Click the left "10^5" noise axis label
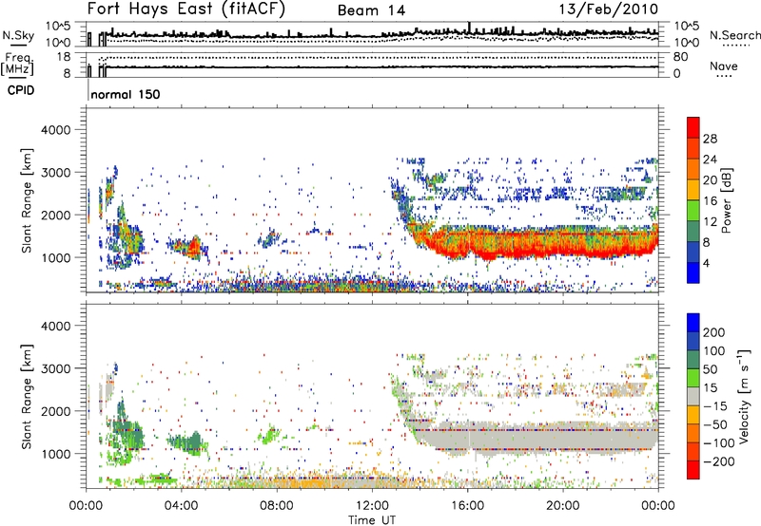This screenshot has height=526, width=761. pyautogui.click(x=58, y=27)
